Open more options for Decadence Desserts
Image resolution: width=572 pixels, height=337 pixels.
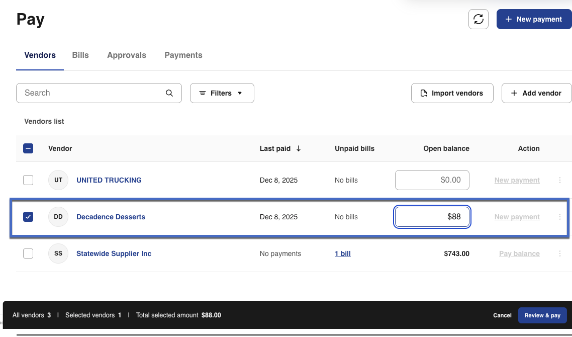point(560,217)
